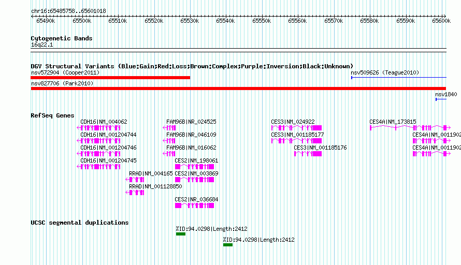Viewport: 461px width, 265px height.
Task: Click the CES3|NM_001185177 gene label
Action: point(297,135)
